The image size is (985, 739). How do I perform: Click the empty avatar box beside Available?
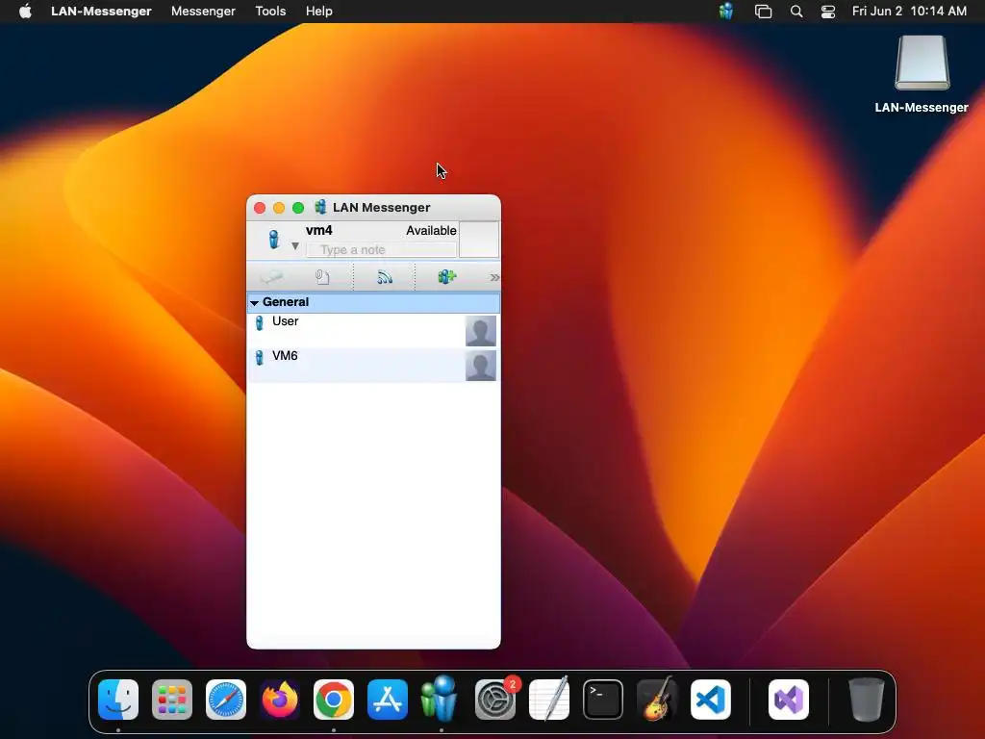point(479,239)
